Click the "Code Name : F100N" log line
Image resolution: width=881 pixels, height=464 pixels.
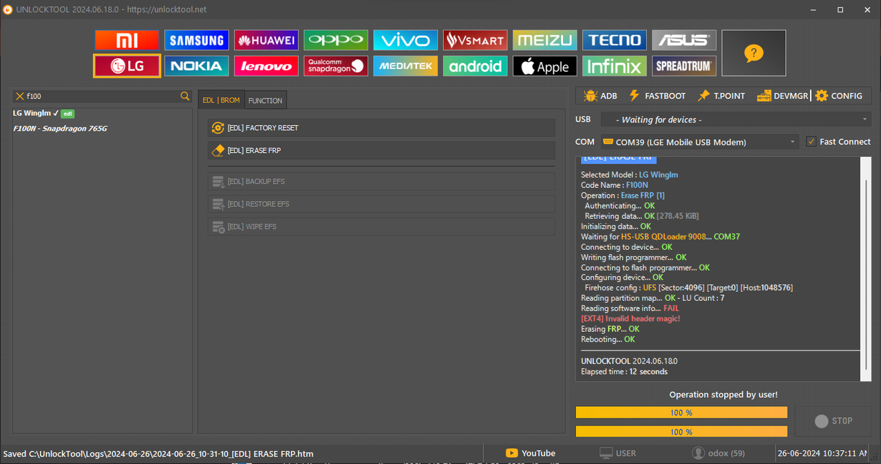(x=615, y=185)
